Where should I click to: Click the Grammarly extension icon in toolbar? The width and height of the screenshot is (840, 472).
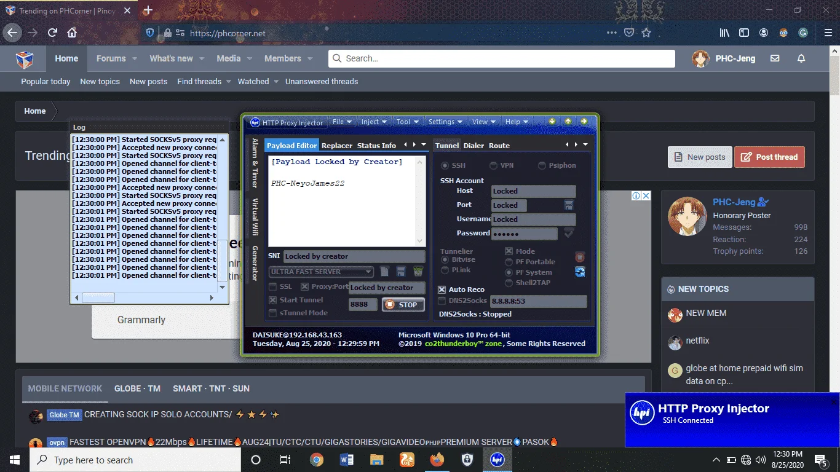pos(803,33)
